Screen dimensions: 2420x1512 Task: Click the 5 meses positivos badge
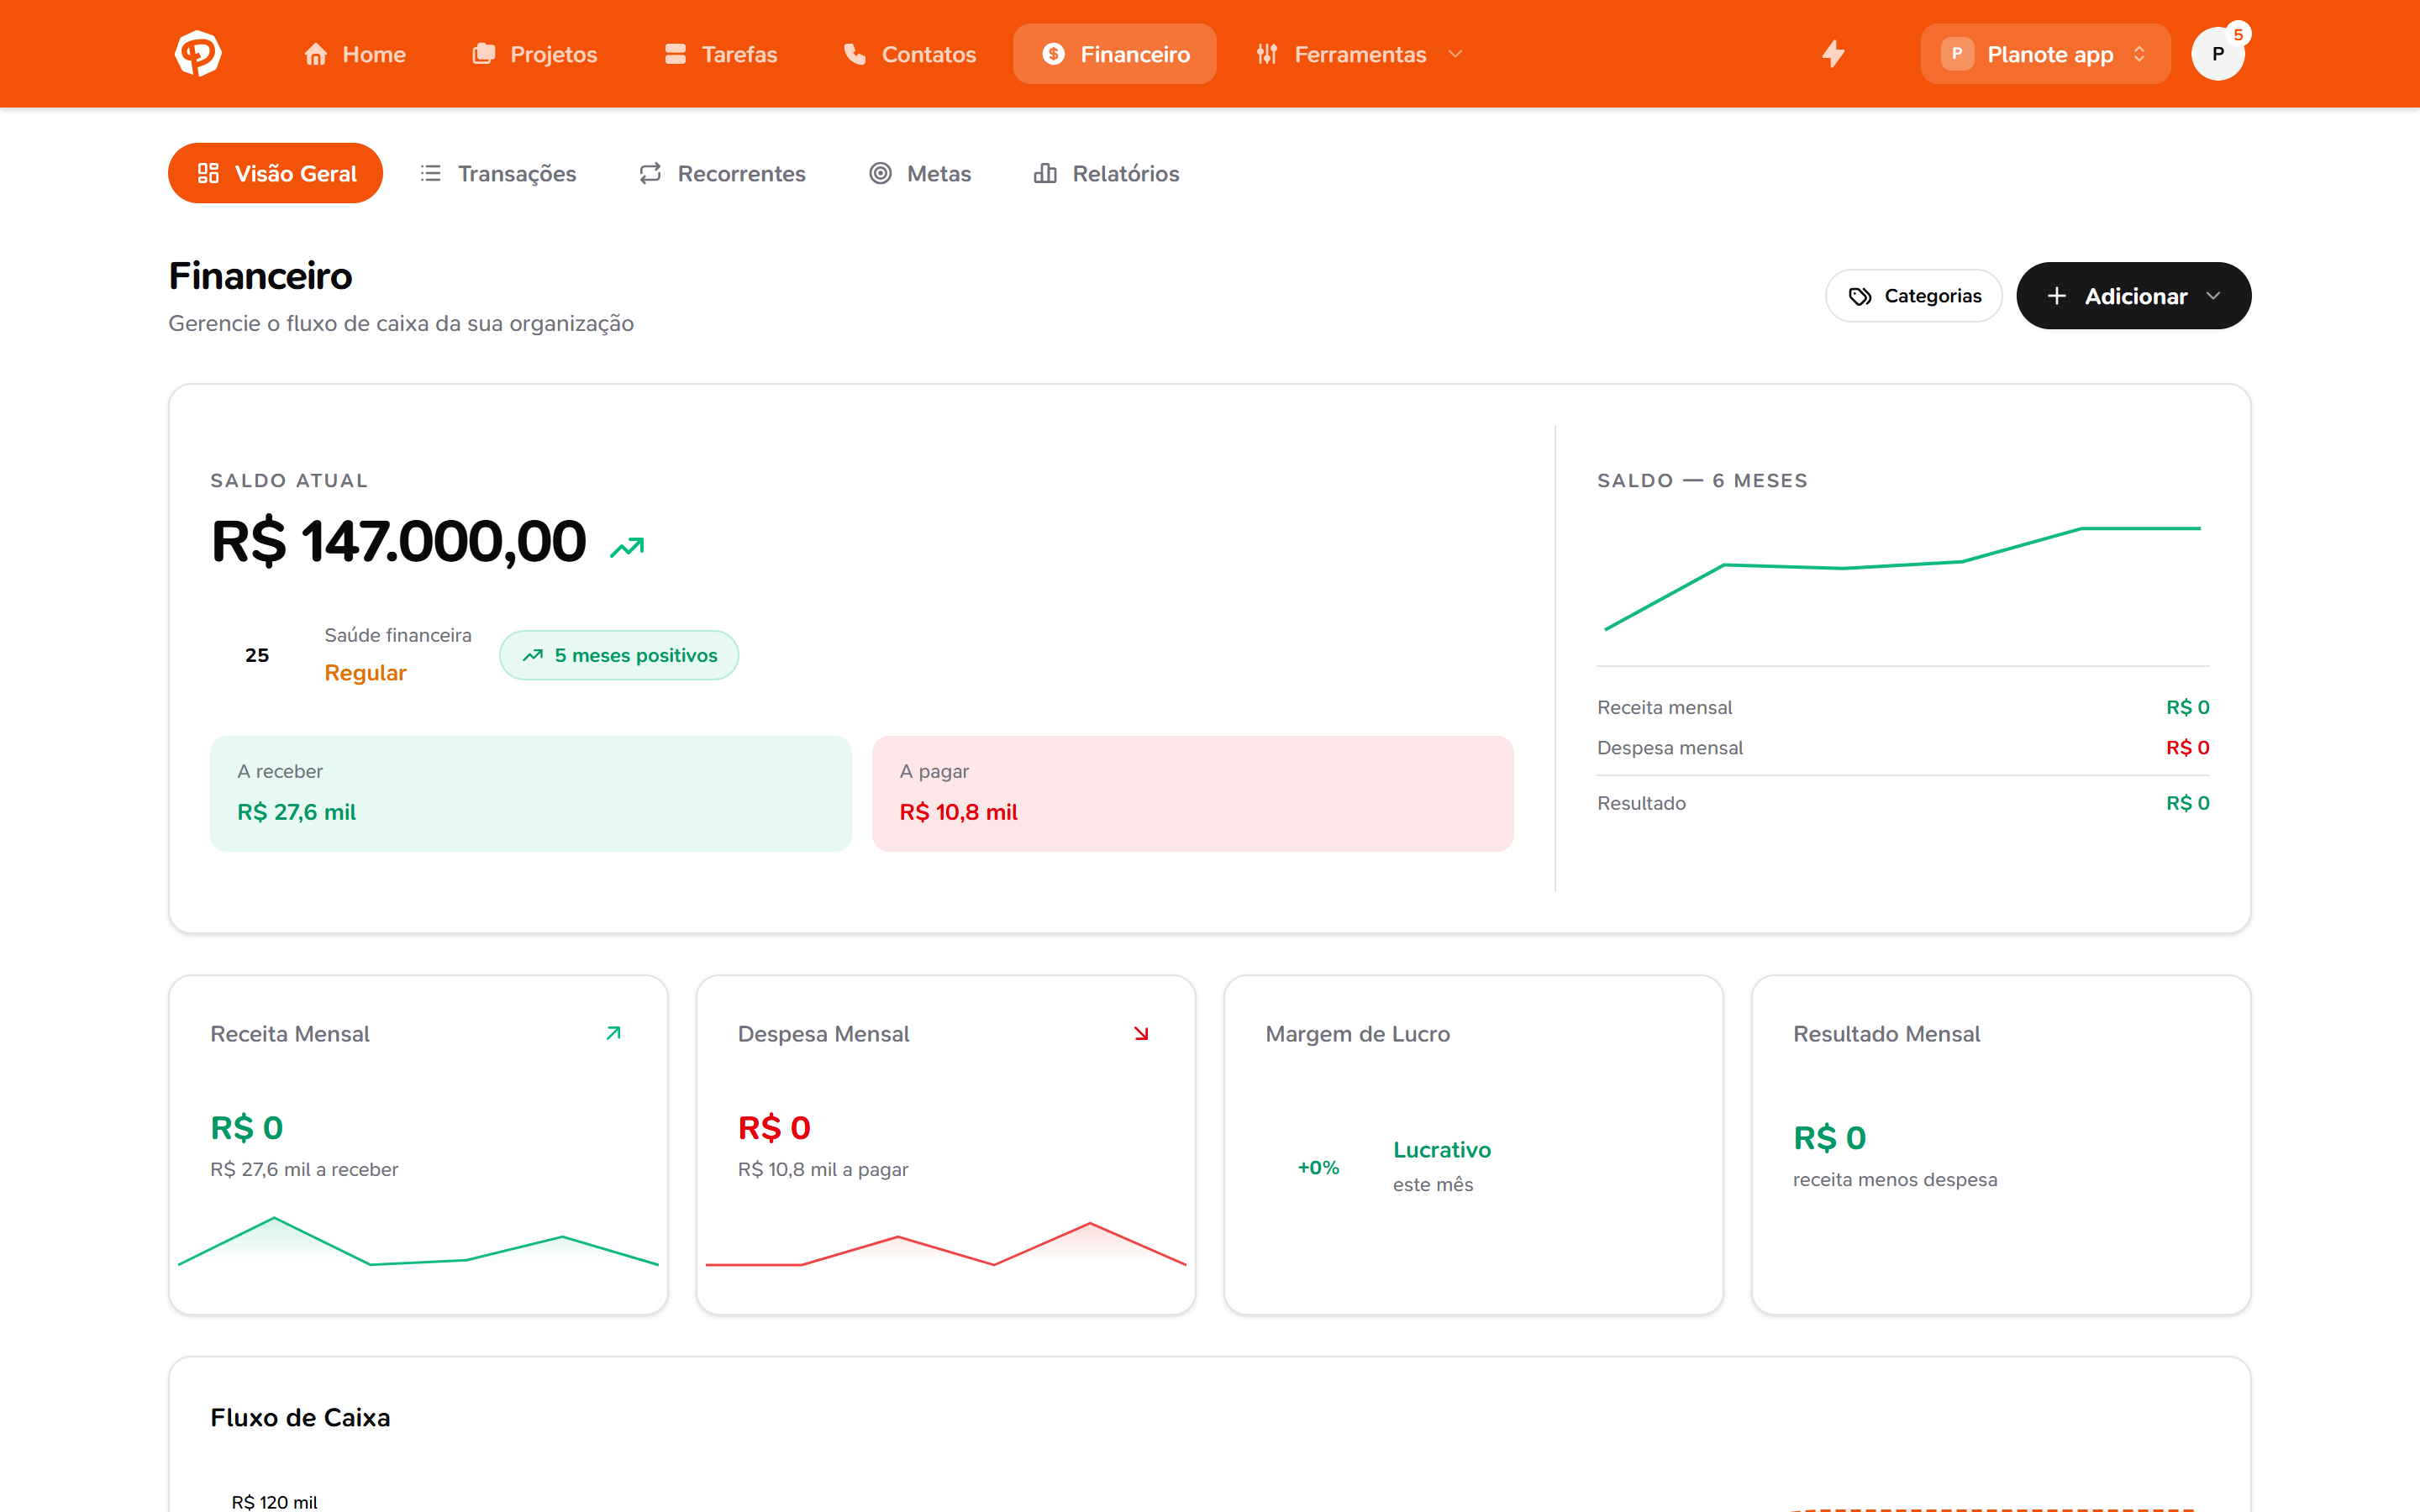tap(619, 655)
